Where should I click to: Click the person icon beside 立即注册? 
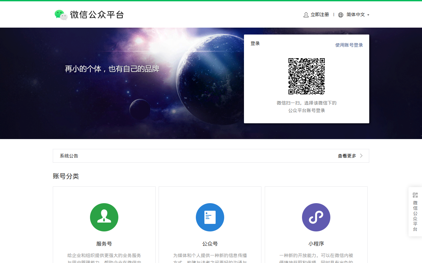click(x=305, y=15)
